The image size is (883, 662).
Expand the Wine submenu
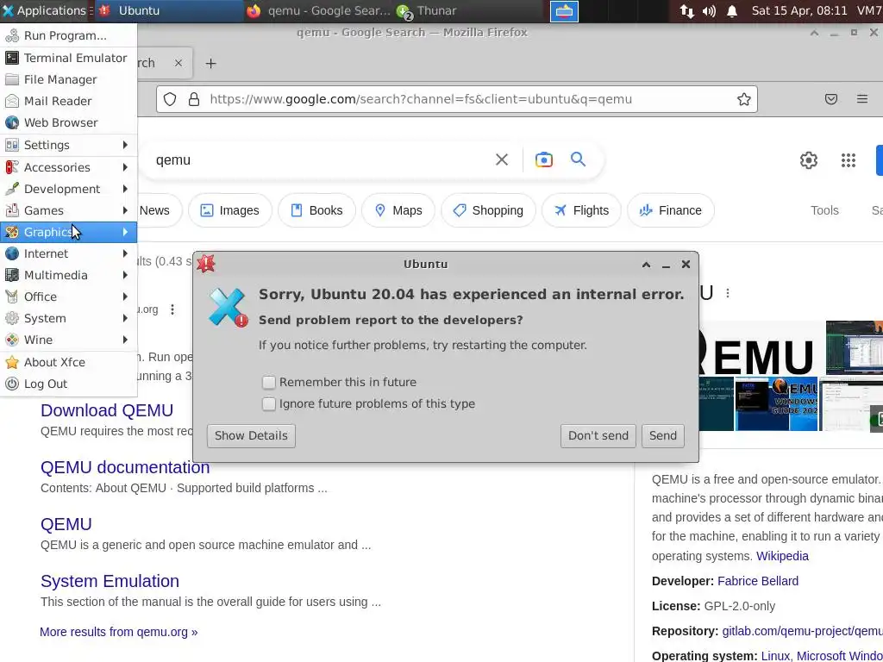point(68,340)
